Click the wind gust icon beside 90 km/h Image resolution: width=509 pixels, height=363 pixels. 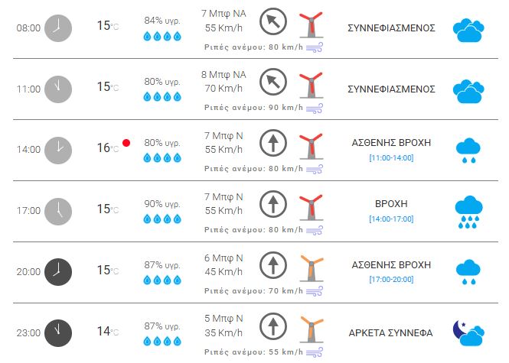[x=314, y=108]
